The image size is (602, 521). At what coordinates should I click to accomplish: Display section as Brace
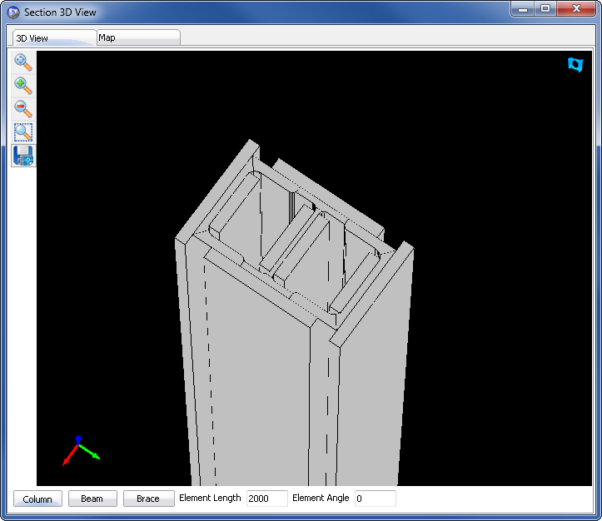148,499
